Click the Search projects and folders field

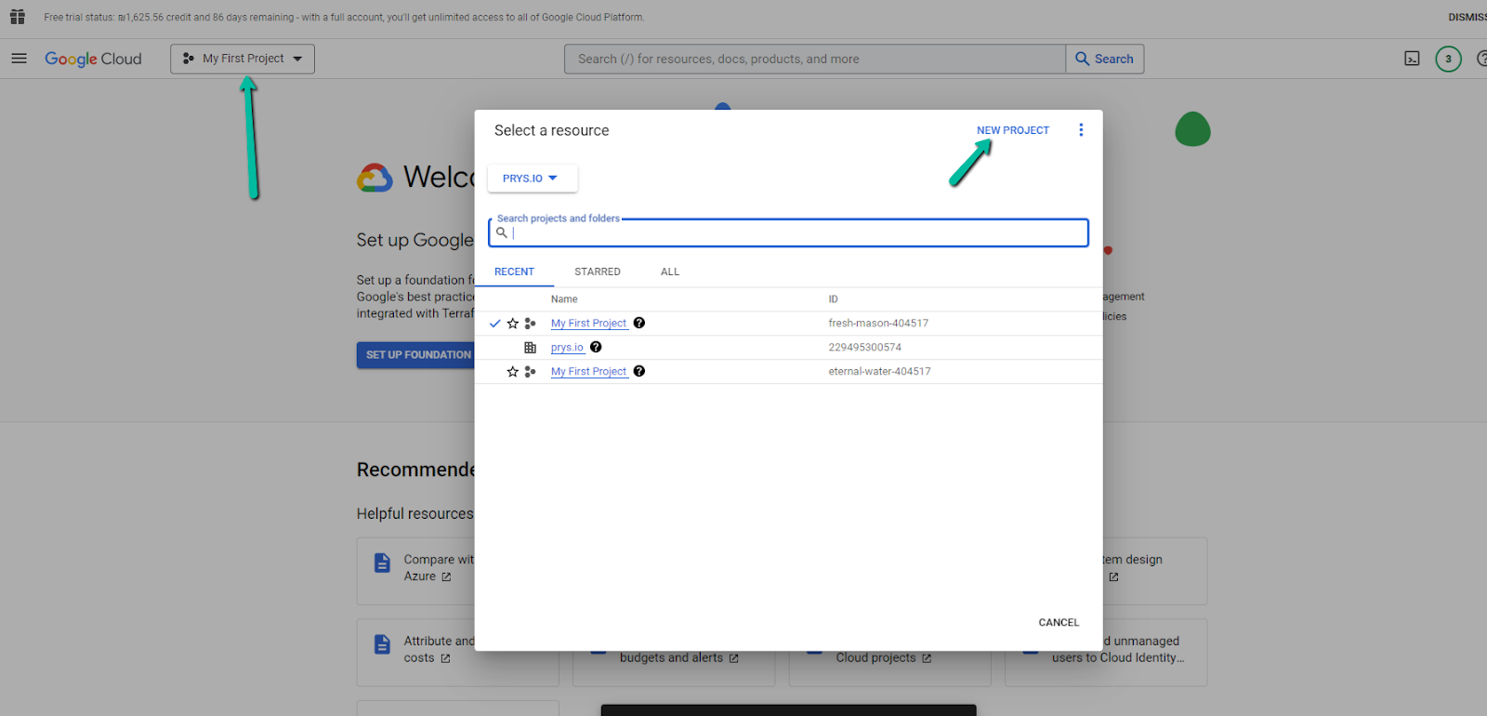[788, 232]
